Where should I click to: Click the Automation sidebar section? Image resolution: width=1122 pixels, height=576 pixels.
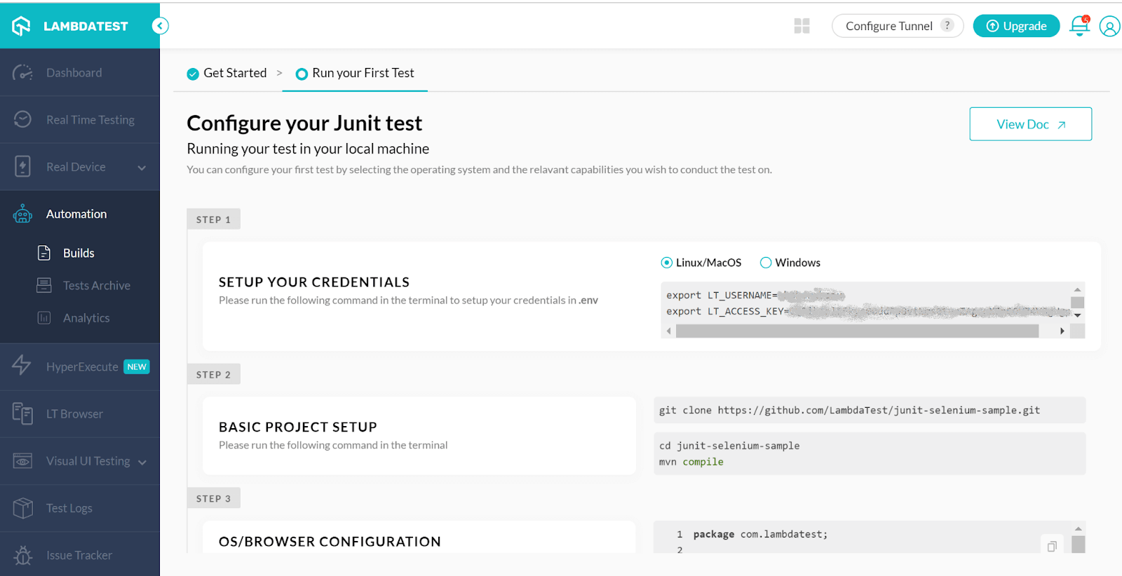[x=76, y=214]
